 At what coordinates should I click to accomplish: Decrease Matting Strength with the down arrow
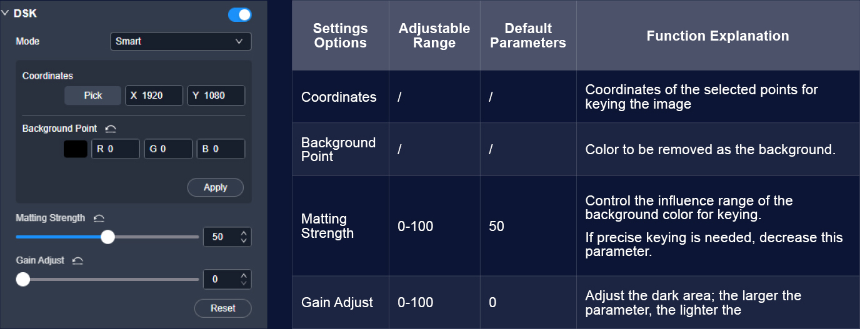(244, 241)
